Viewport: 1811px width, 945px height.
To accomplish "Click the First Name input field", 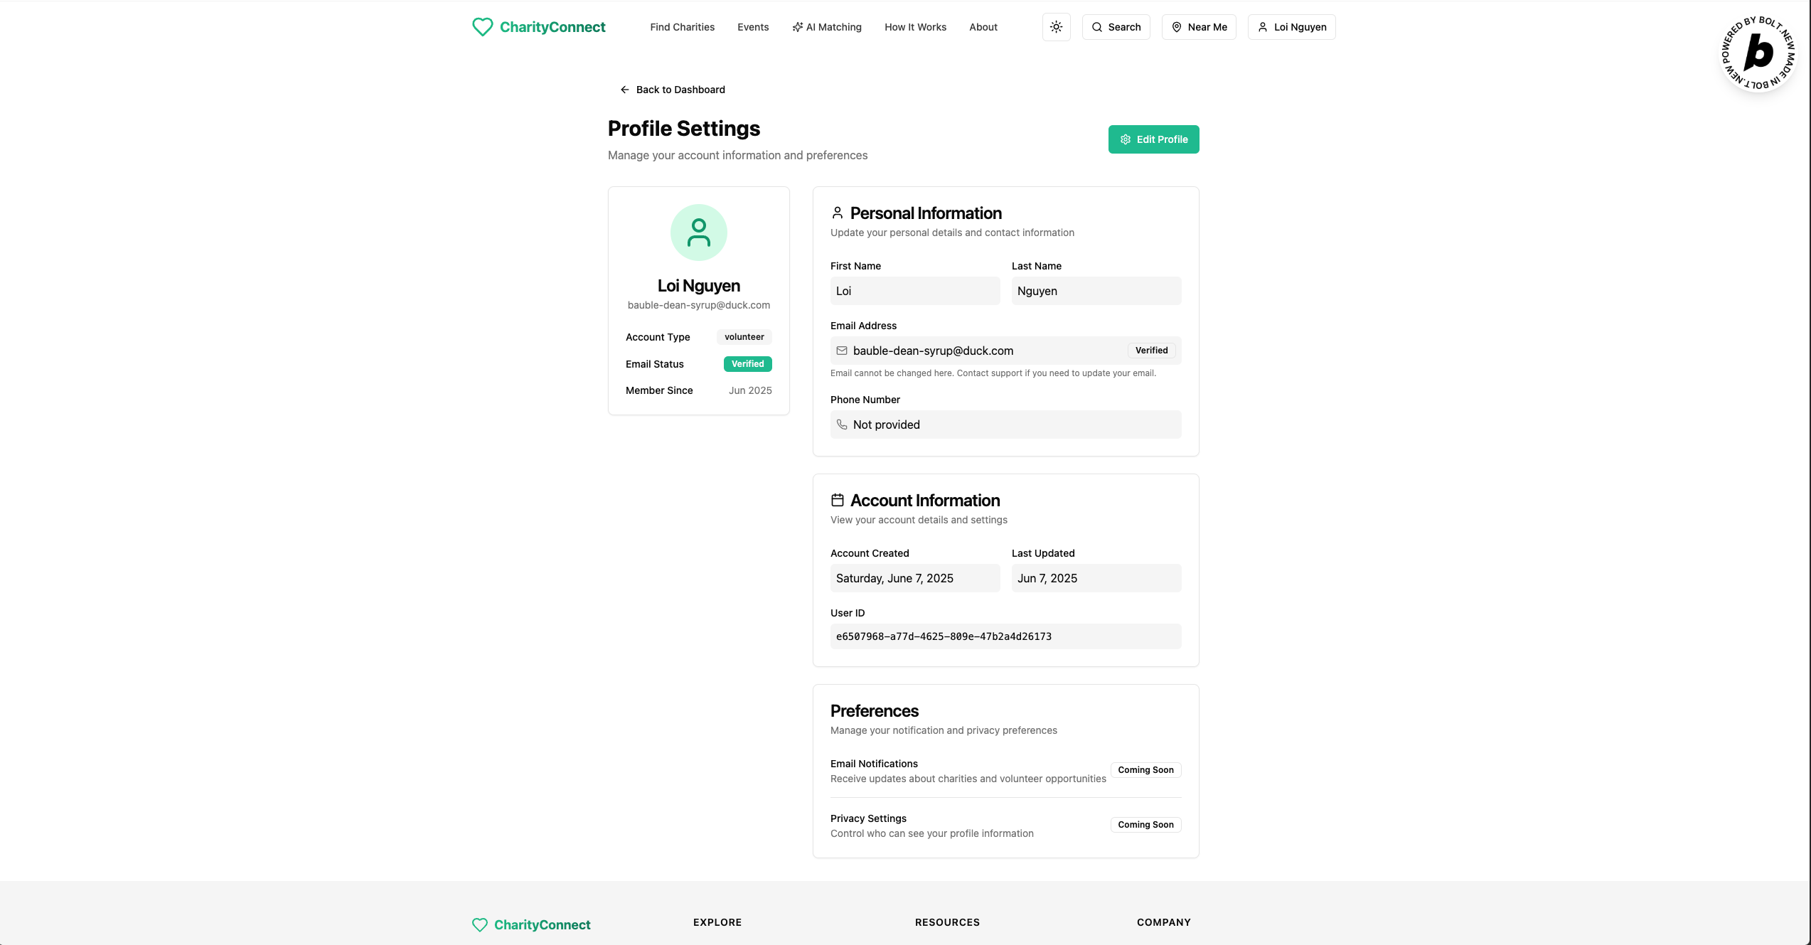I will 914,291.
